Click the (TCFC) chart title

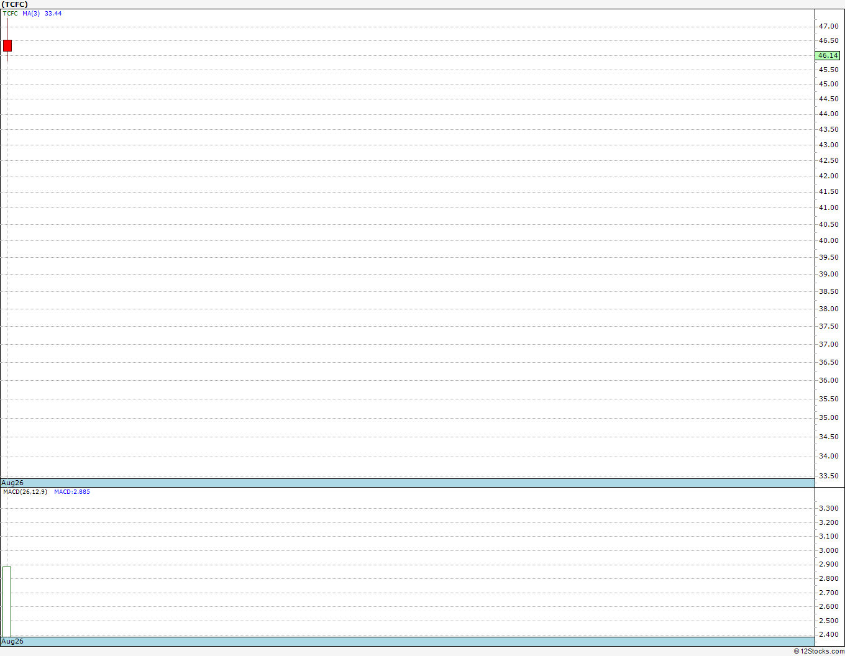tap(14, 4)
